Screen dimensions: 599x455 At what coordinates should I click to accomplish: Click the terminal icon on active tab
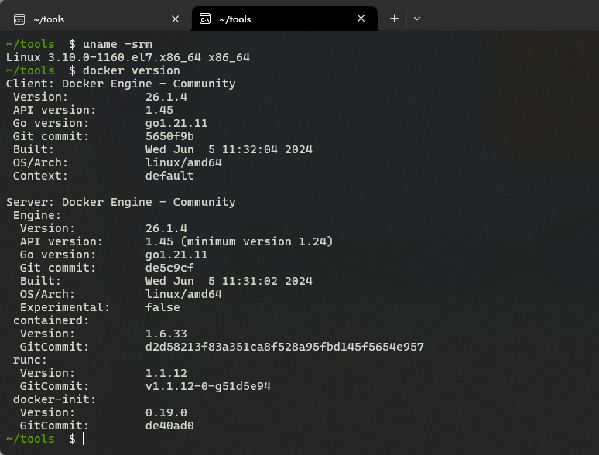(205, 19)
